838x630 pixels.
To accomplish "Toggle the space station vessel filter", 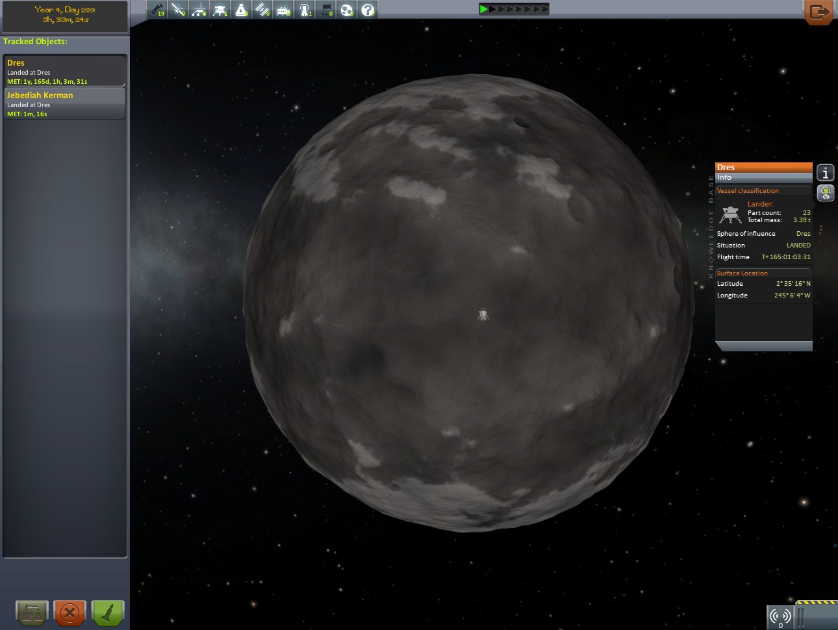I will click(262, 10).
